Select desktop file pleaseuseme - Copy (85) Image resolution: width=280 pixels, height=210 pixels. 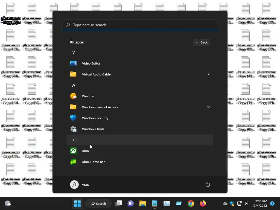[x=245, y=121]
